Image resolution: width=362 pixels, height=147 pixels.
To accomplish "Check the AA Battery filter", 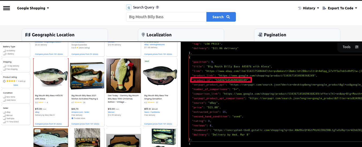I will [x=4, y=51].
